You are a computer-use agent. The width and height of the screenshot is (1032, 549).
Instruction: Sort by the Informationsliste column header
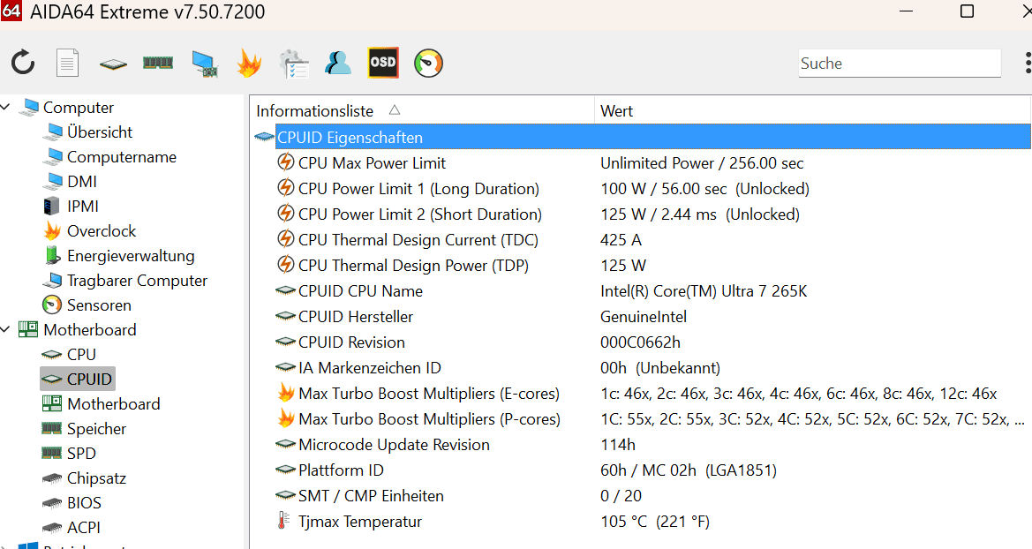click(315, 111)
